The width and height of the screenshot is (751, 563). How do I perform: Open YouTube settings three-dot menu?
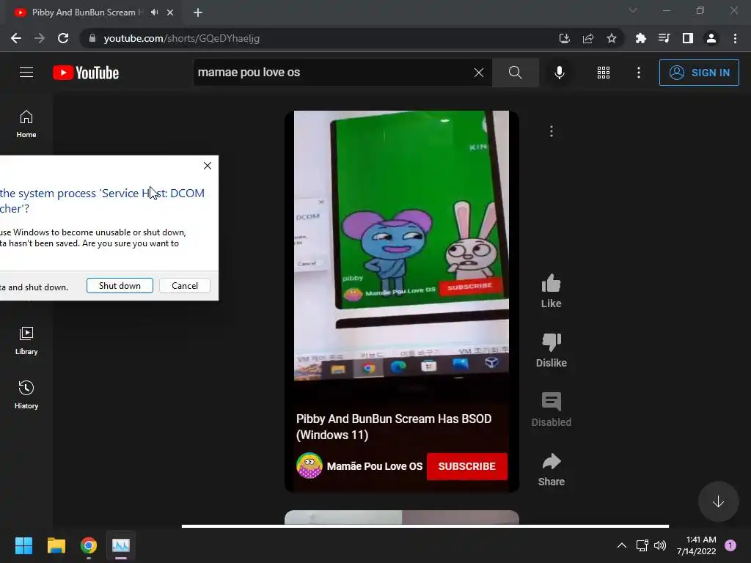pos(638,73)
